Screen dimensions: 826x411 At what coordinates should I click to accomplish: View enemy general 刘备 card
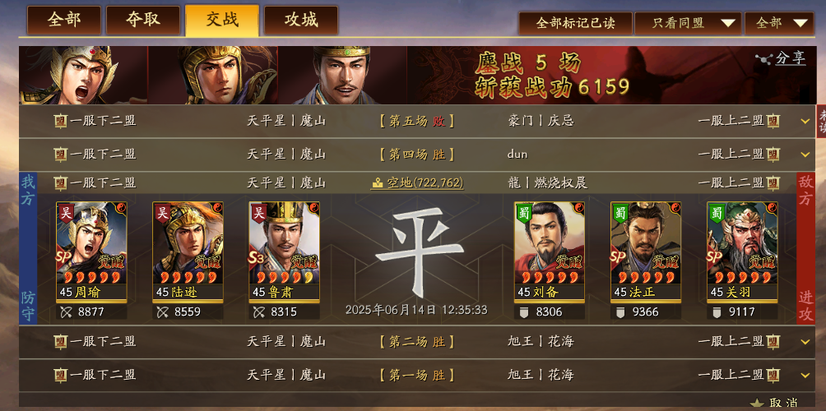(x=550, y=252)
